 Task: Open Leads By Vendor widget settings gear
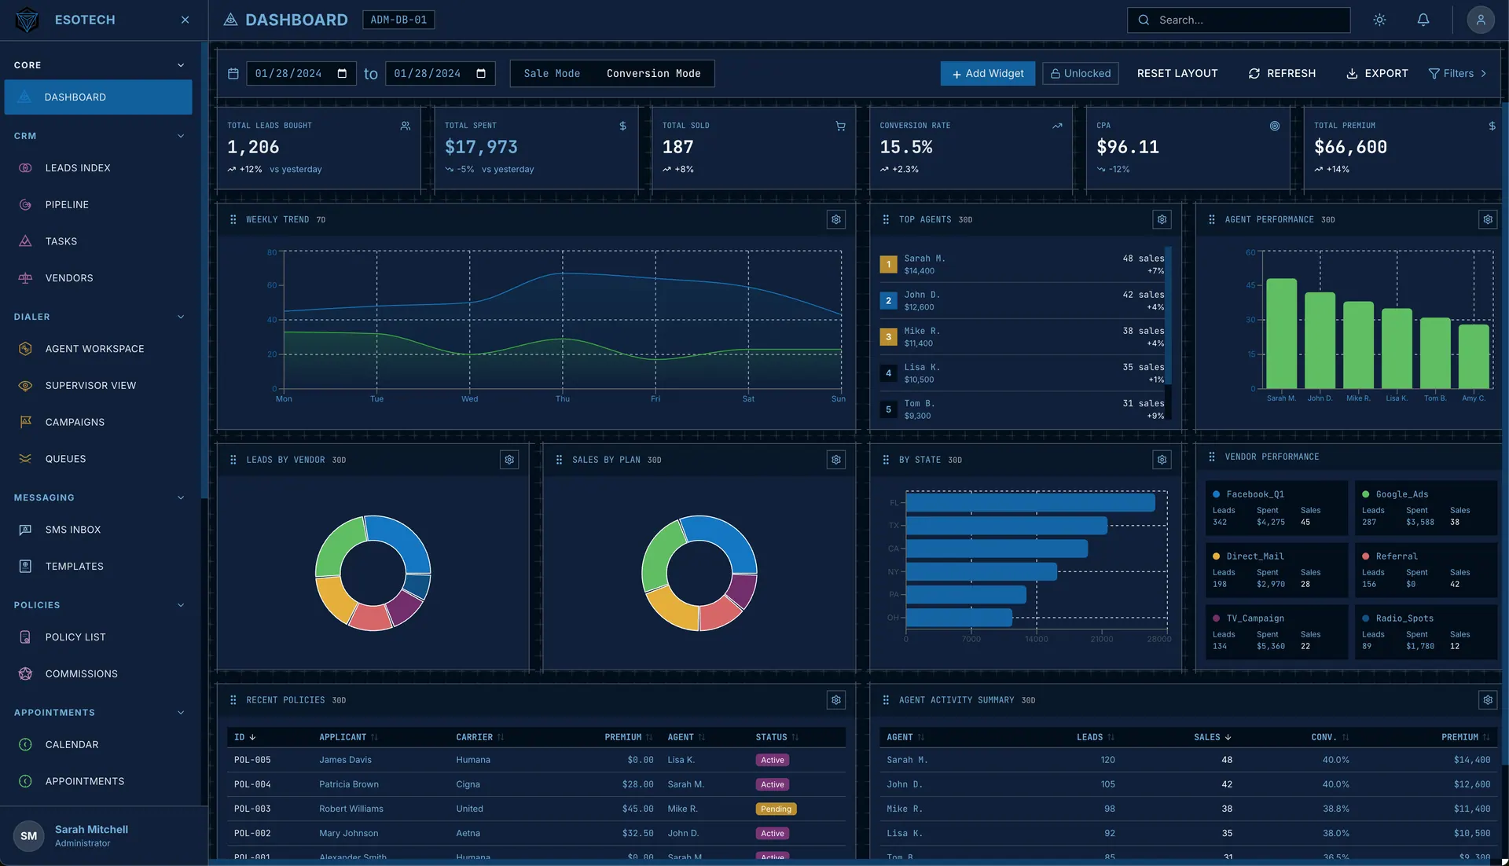click(x=509, y=460)
